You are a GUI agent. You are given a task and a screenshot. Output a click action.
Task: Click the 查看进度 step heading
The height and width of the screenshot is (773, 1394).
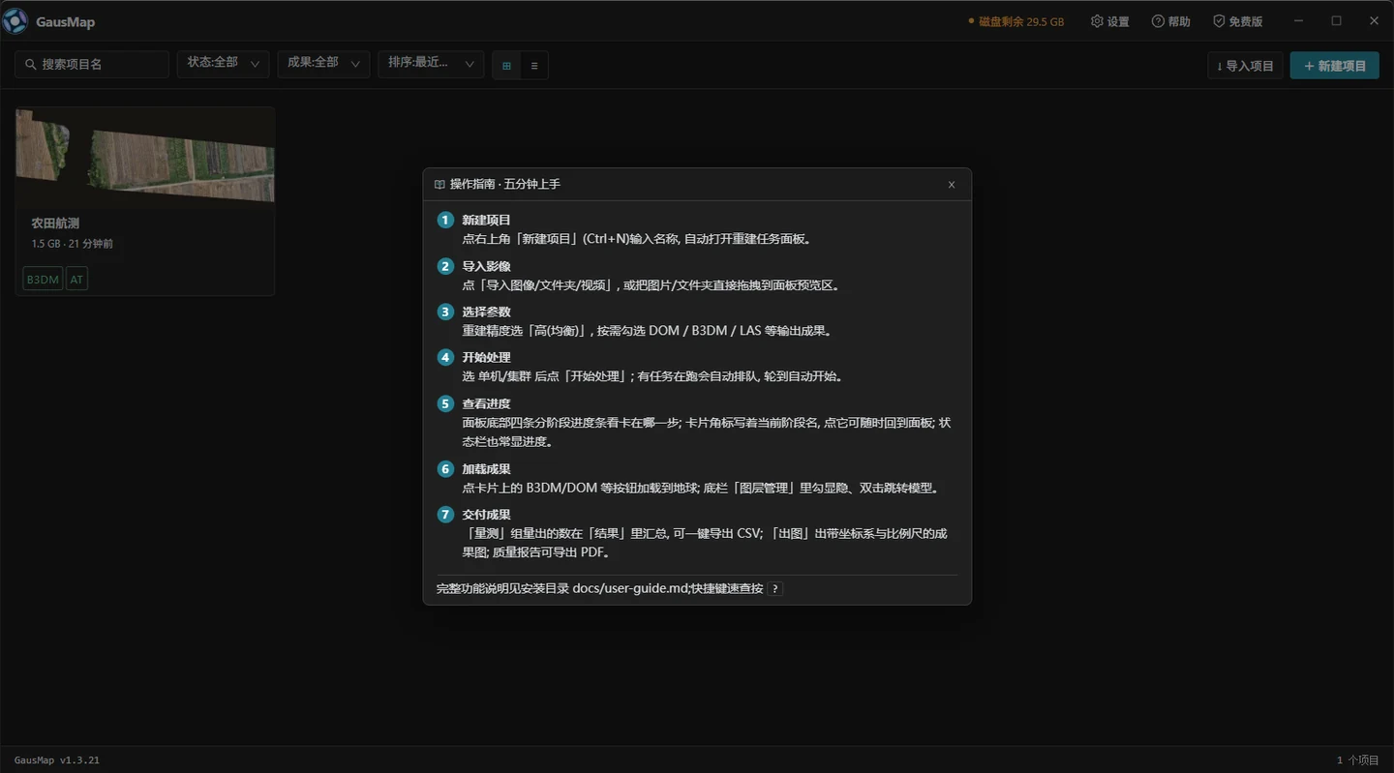(x=486, y=403)
